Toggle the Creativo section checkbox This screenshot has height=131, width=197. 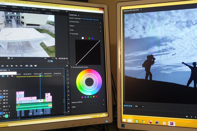point(100,27)
